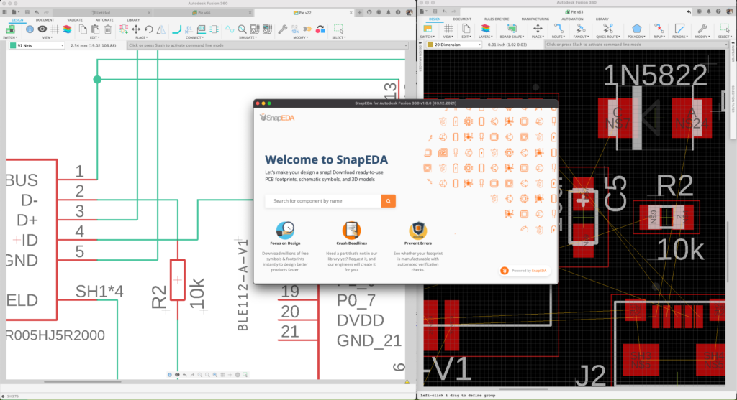Open the Manufacturing ribbon tab
The image size is (737, 400).
(x=535, y=19)
